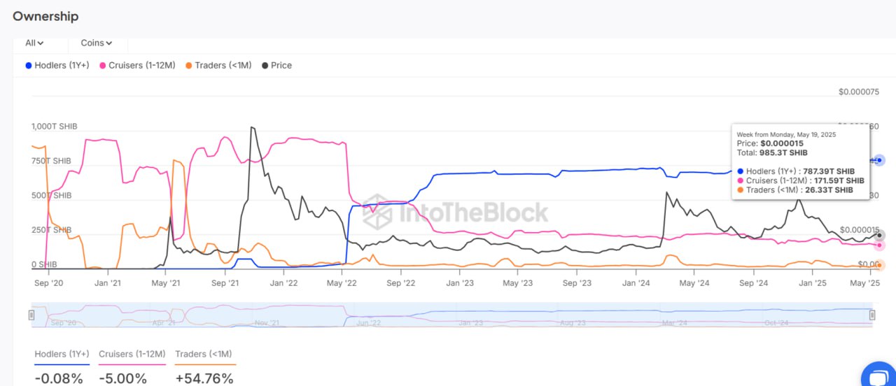Grab the left range navigator handle
This screenshot has width=896, height=386.
pyautogui.click(x=31, y=315)
